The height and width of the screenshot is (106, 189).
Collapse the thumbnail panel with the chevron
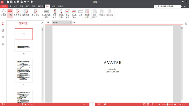click(42, 23)
